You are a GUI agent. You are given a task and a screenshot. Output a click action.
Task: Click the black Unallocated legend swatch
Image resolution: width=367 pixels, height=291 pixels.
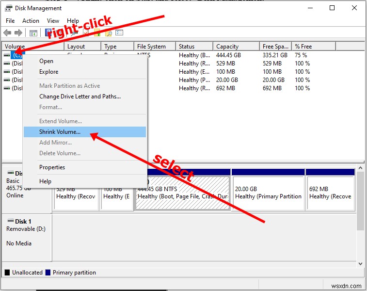(7, 273)
